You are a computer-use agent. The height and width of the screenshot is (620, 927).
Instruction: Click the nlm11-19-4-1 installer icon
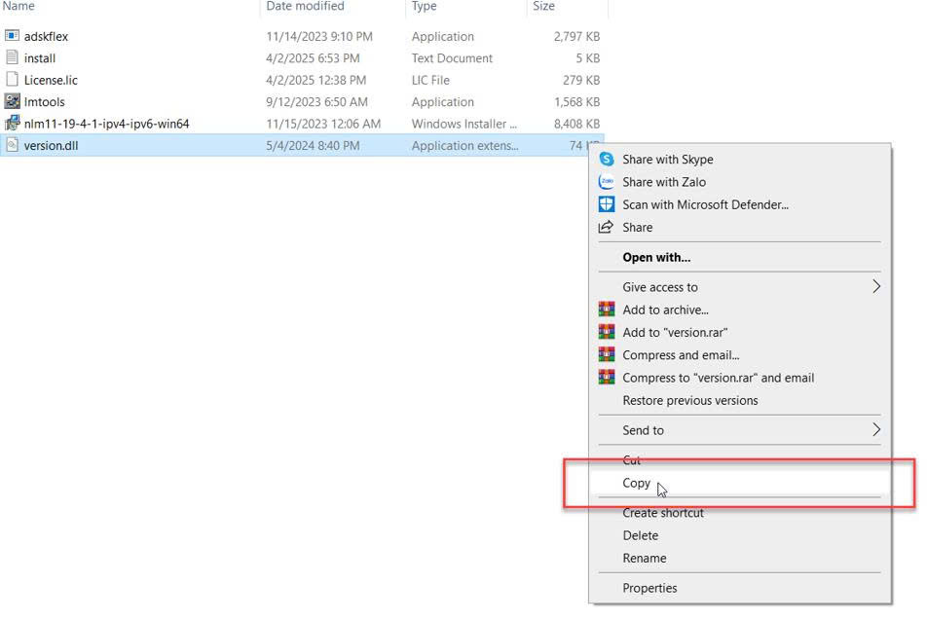click(x=12, y=123)
